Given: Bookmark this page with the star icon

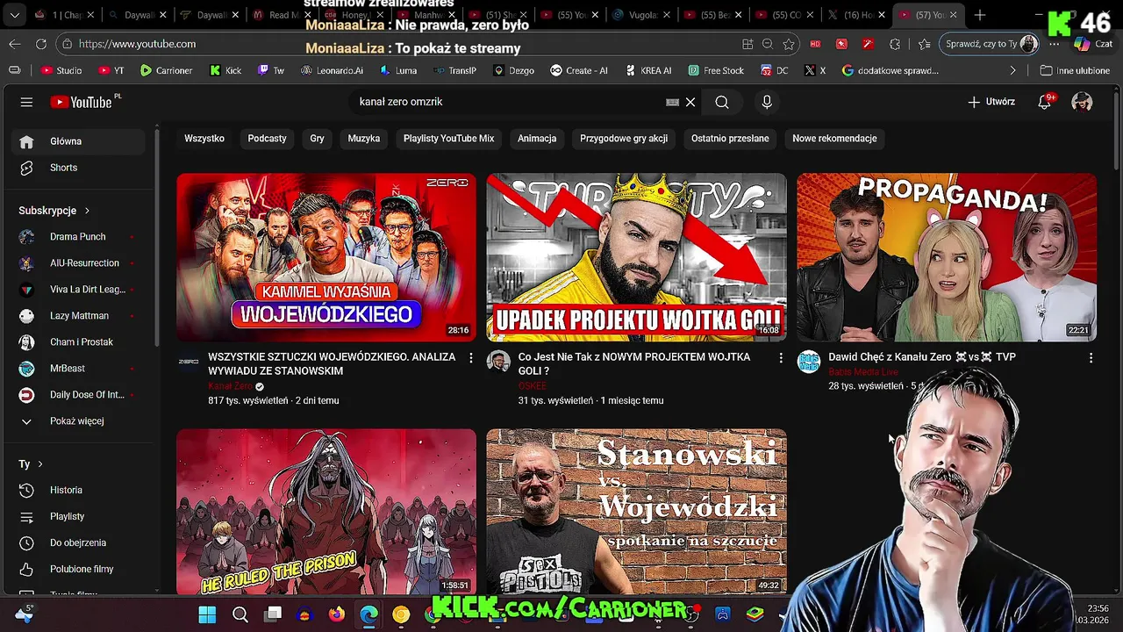Looking at the screenshot, I should pyautogui.click(x=789, y=44).
